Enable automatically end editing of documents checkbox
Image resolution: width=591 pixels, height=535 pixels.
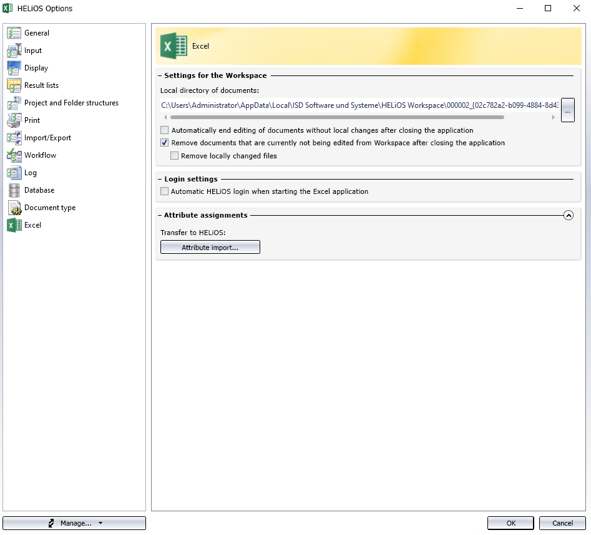tap(165, 130)
